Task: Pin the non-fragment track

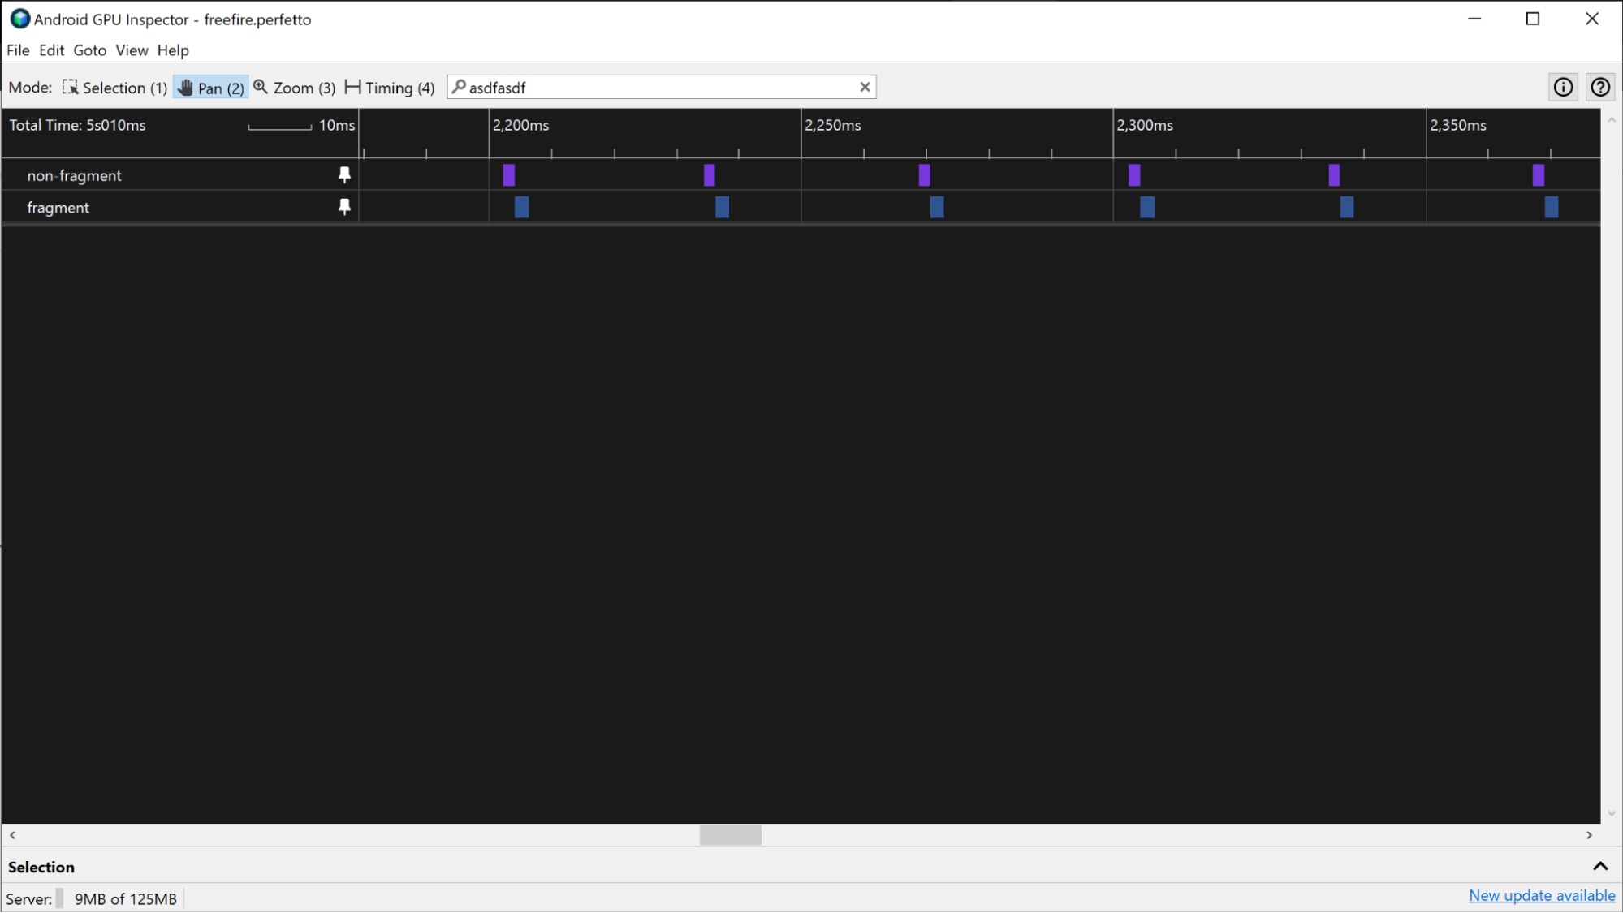Action: pos(343,175)
